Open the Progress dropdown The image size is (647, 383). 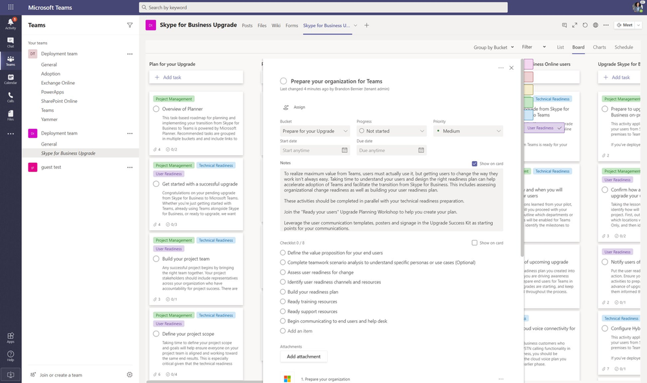(391, 131)
